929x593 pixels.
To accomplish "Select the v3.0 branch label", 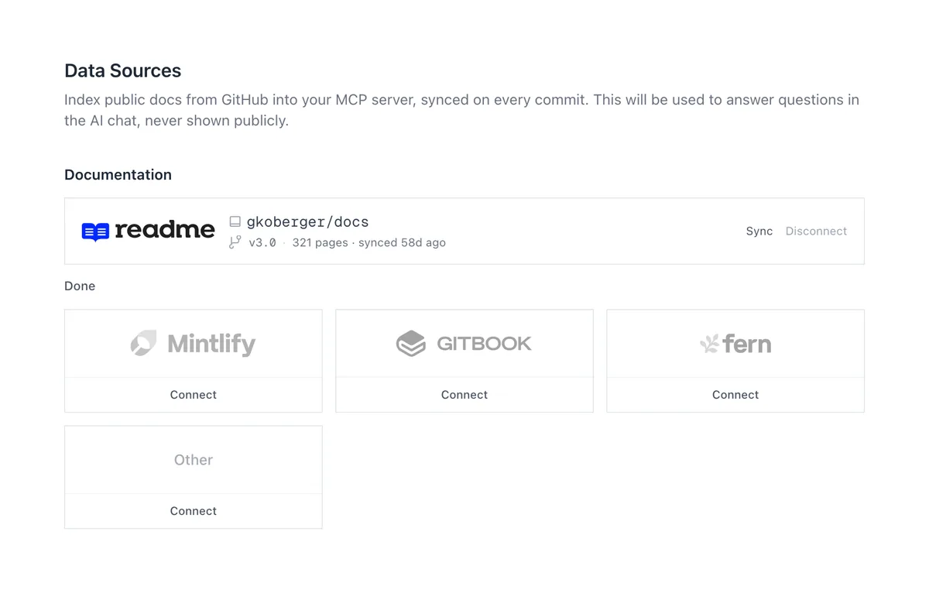I will point(262,242).
